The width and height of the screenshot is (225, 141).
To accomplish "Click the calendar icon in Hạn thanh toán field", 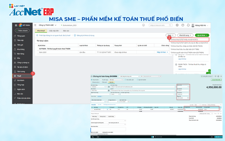I will point(128,102).
